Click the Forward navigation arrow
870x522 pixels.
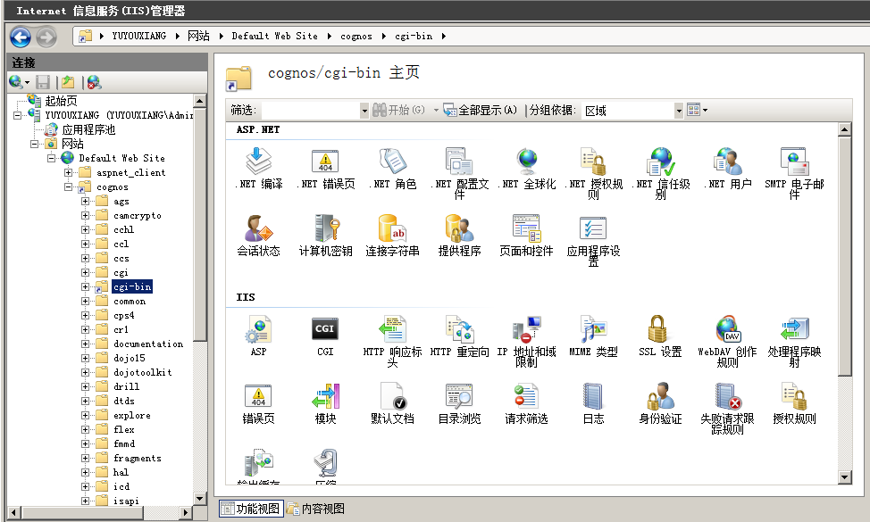46,37
